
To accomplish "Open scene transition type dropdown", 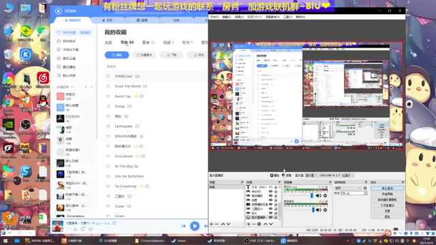I will tap(347, 188).
